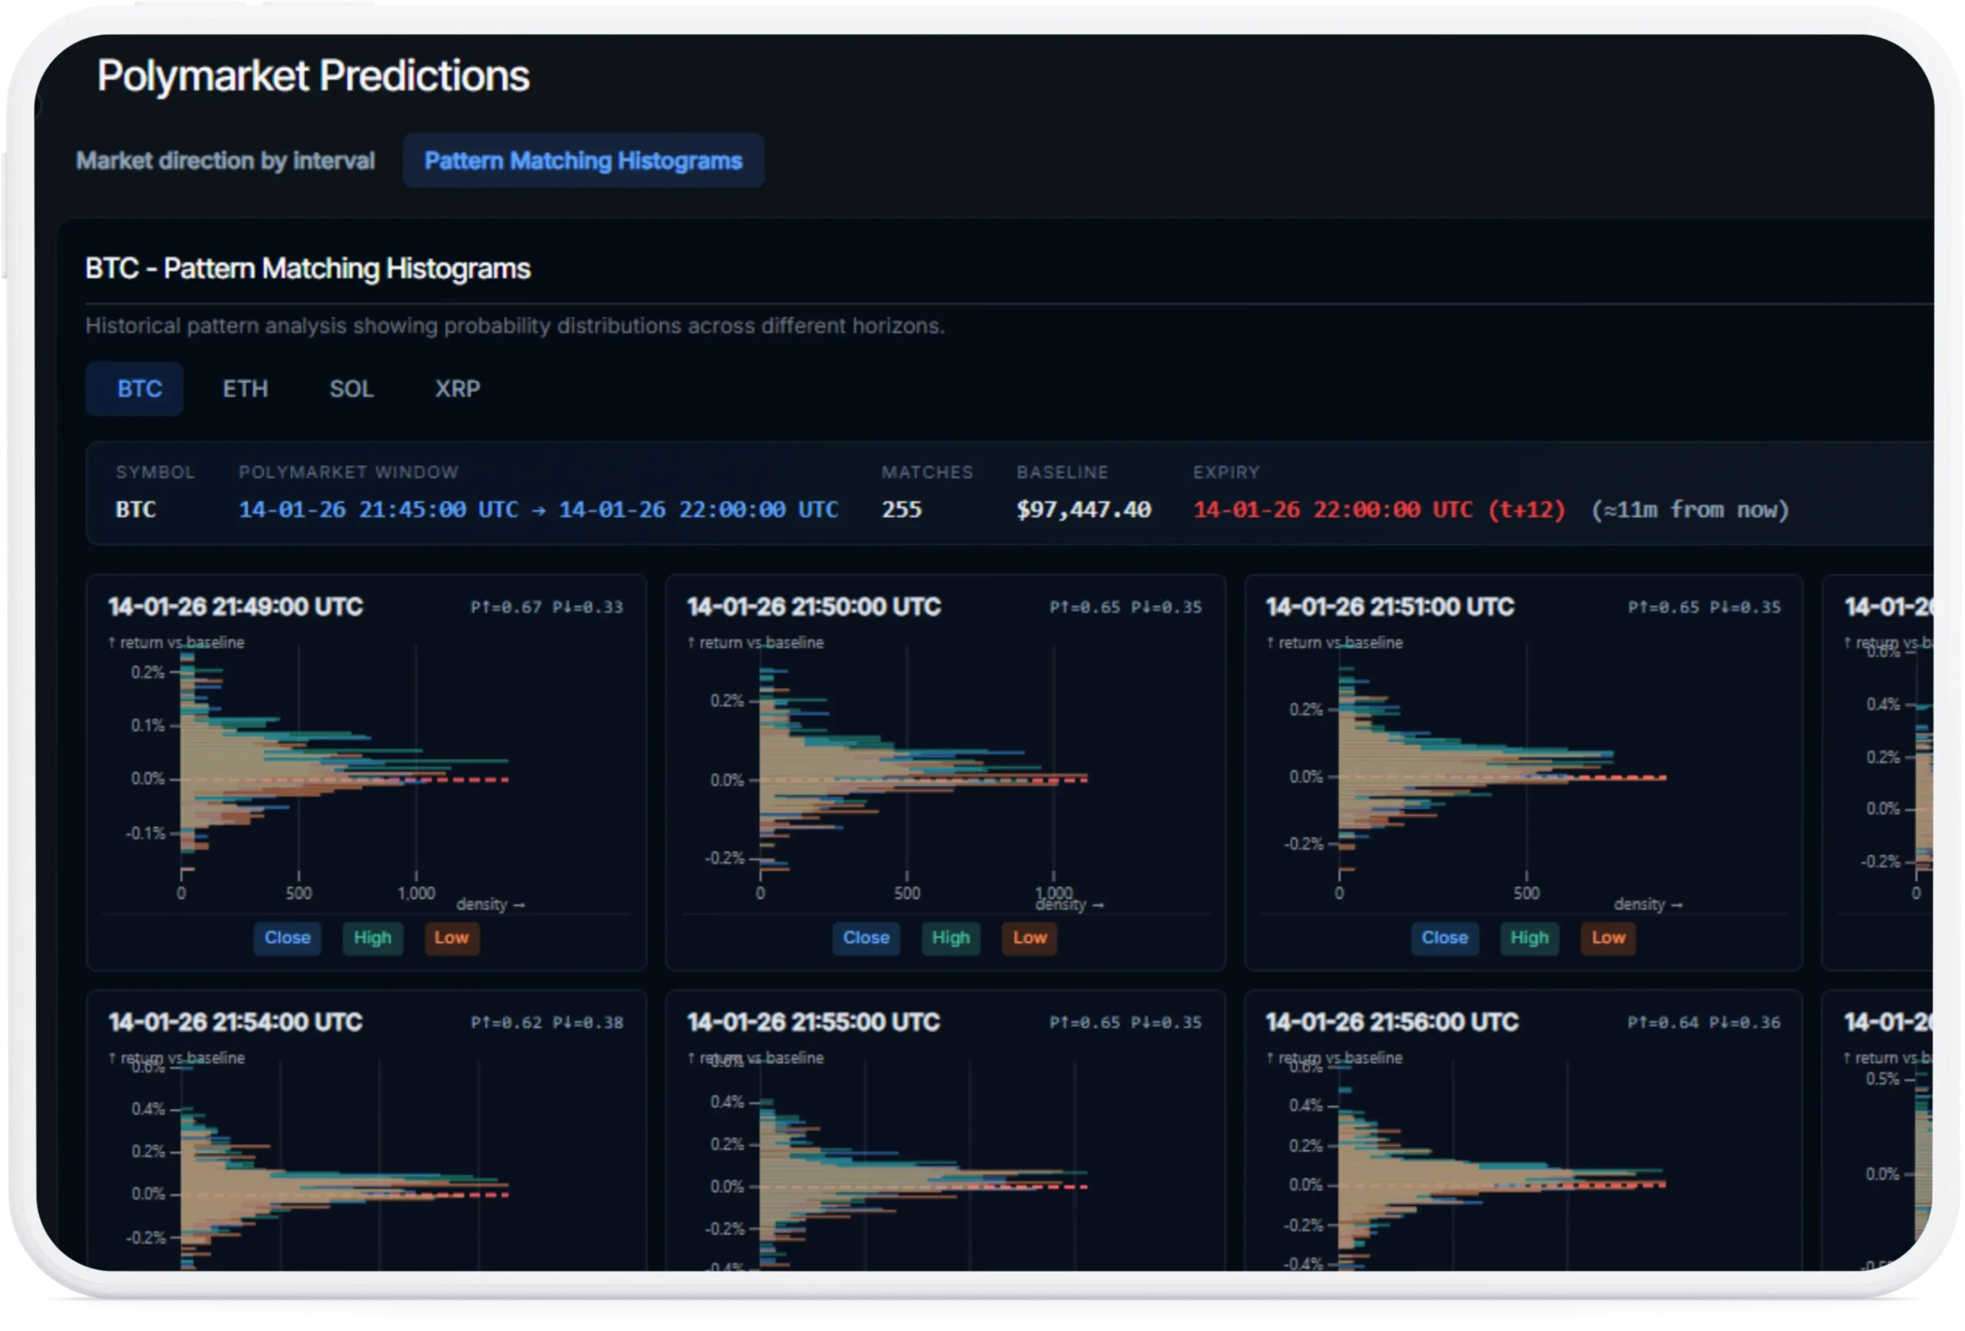Click the Polymarket Predictions heading
This screenshot has height=1331, width=1965.
coord(313,74)
